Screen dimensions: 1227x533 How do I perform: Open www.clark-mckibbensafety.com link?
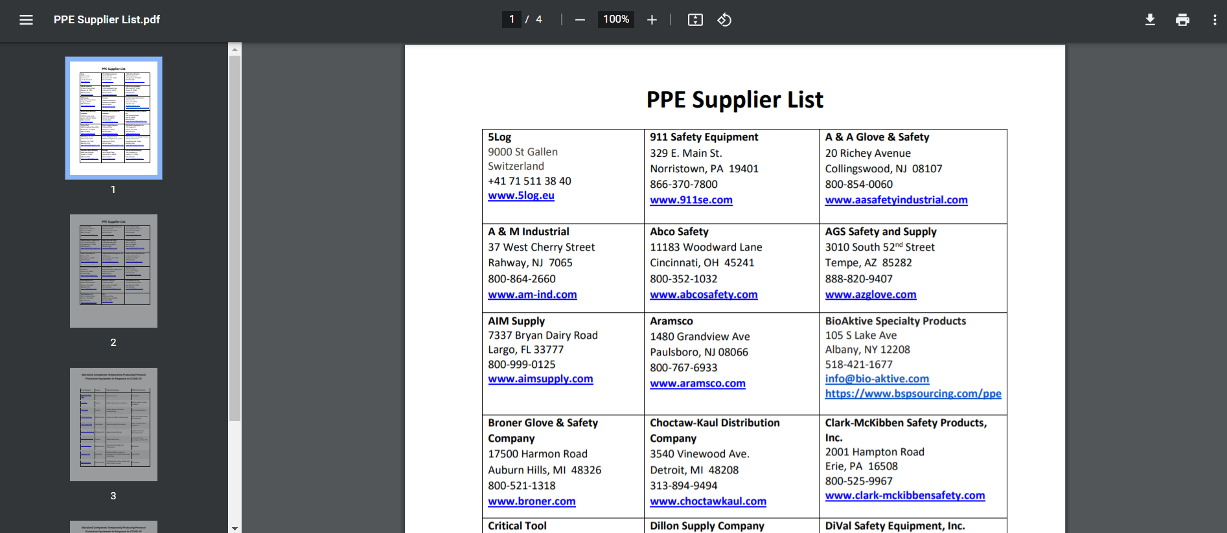pyautogui.click(x=905, y=495)
